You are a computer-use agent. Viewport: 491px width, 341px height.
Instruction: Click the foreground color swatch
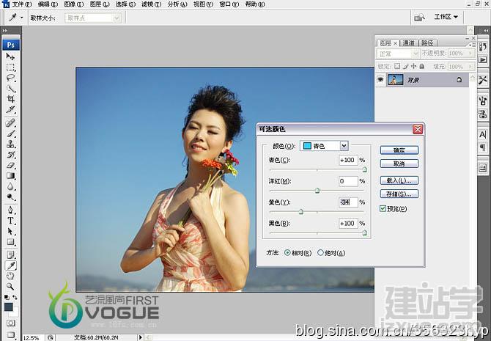9,307
